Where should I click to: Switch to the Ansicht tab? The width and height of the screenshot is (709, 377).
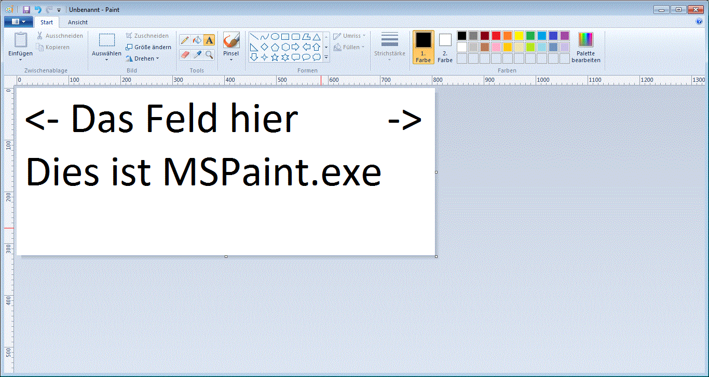(78, 22)
